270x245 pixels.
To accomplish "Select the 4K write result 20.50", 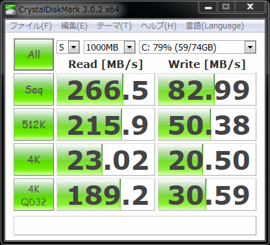I will point(207,159).
